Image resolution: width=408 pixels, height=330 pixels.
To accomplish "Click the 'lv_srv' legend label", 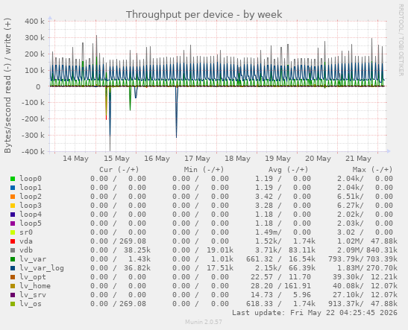I will coord(33,295).
